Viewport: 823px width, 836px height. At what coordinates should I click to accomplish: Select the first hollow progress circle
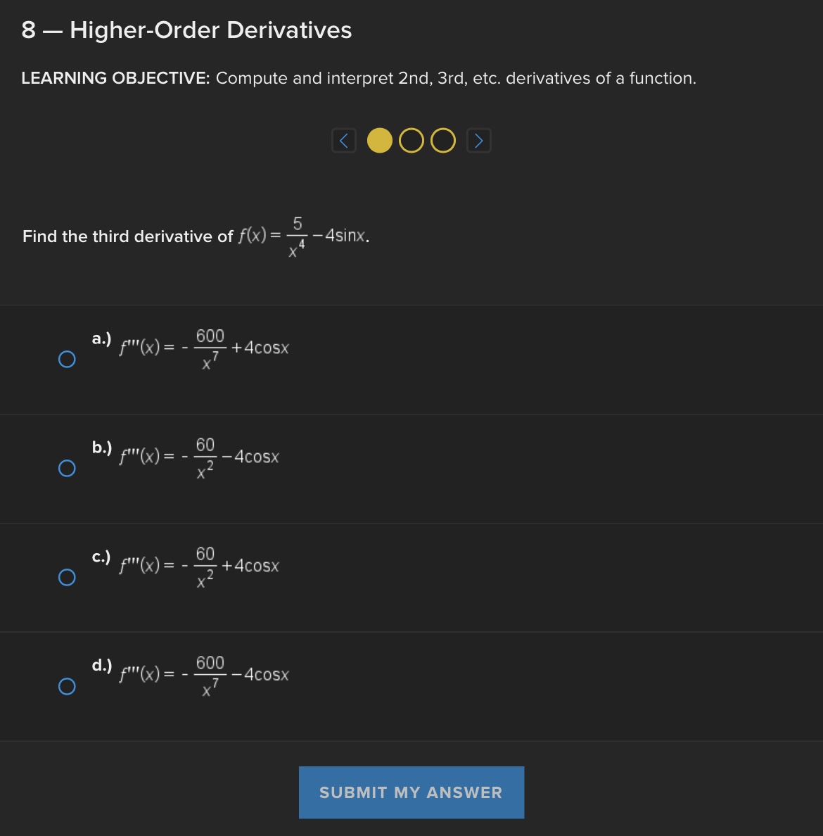[x=412, y=140]
